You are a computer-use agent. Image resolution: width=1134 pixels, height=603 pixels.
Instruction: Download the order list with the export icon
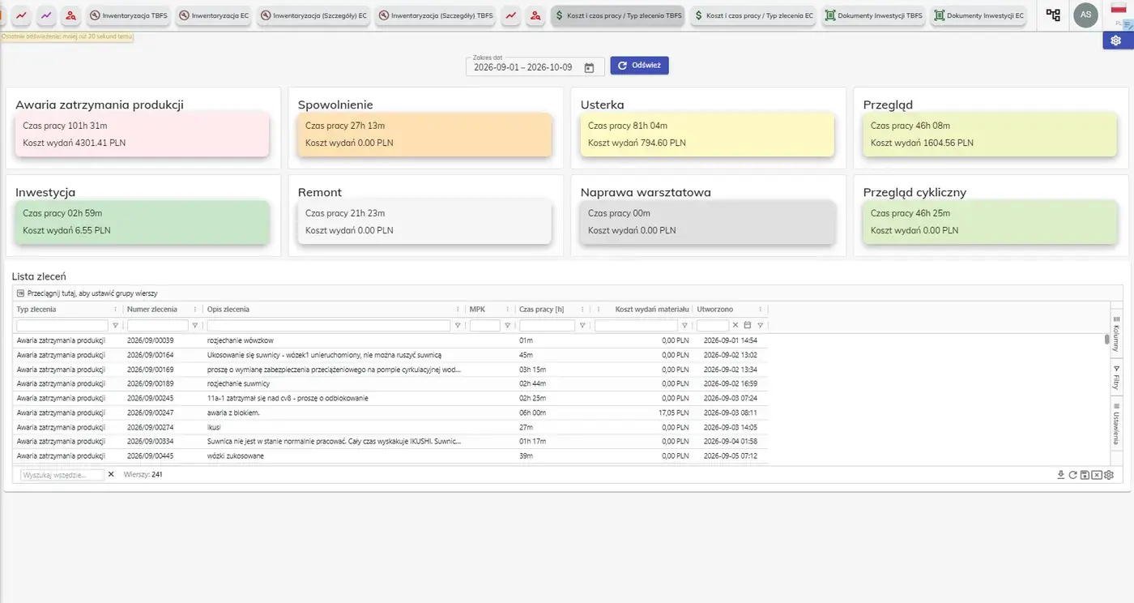pyautogui.click(x=1061, y=475)
